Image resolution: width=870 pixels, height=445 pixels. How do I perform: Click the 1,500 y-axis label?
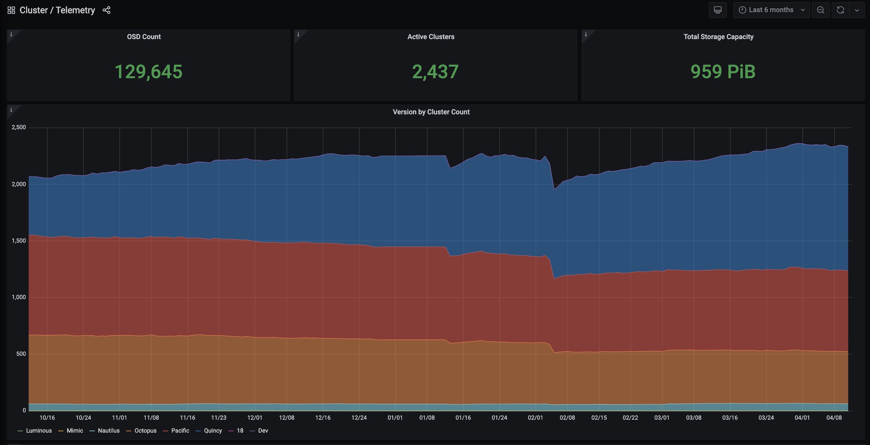pyautogui.click(x=19, y=241)
